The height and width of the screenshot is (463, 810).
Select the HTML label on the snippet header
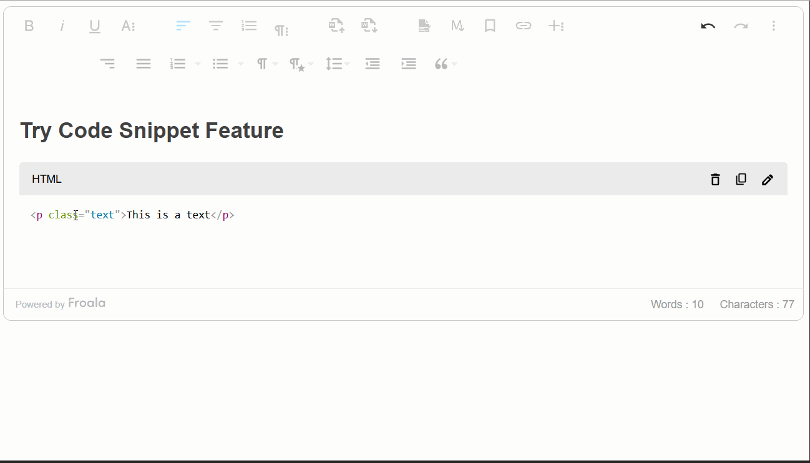(x=46, y=178)
